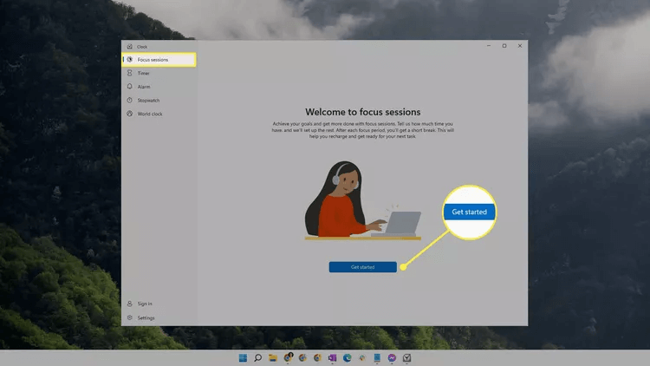
Task: Click the Clock app taskbar icon
Action: coord(406,357)
